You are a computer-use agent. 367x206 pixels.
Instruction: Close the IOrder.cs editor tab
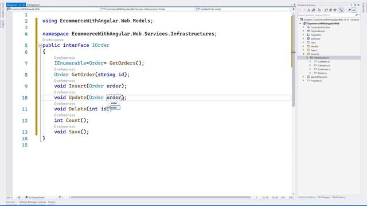point(24,5)
